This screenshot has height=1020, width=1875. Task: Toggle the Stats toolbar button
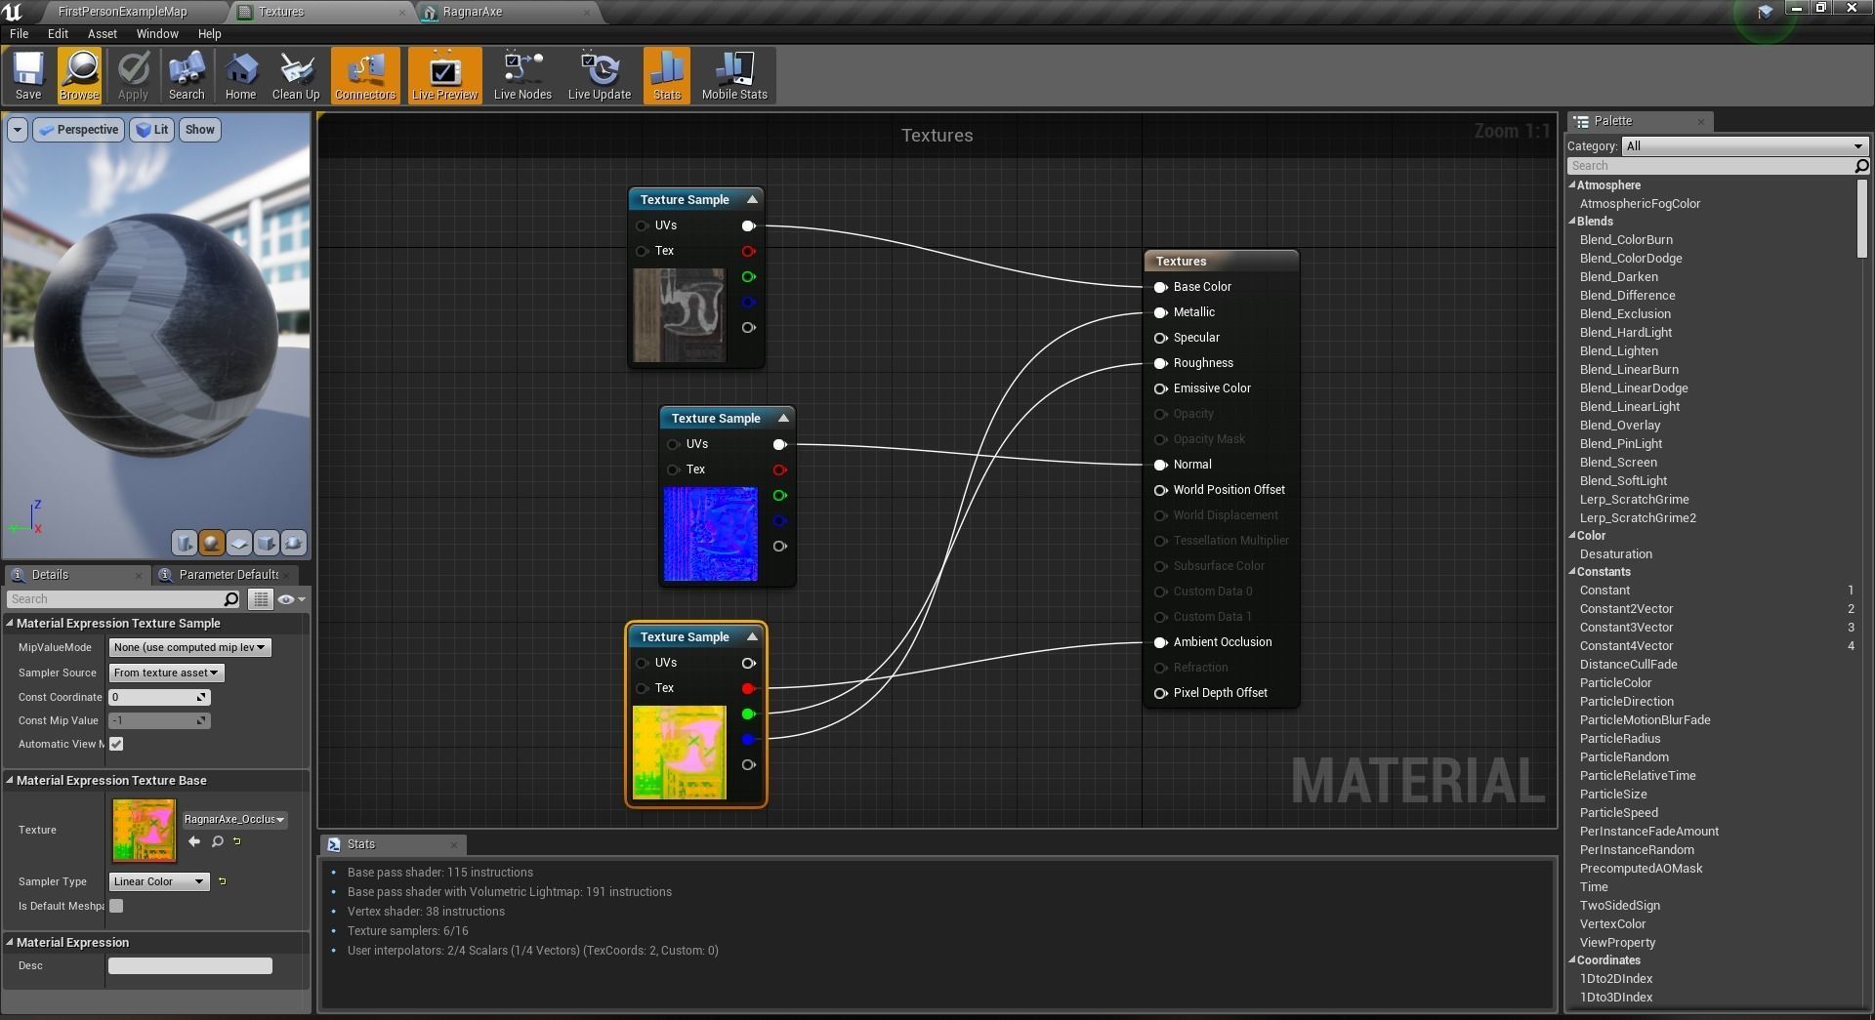(x=667, y=75)
